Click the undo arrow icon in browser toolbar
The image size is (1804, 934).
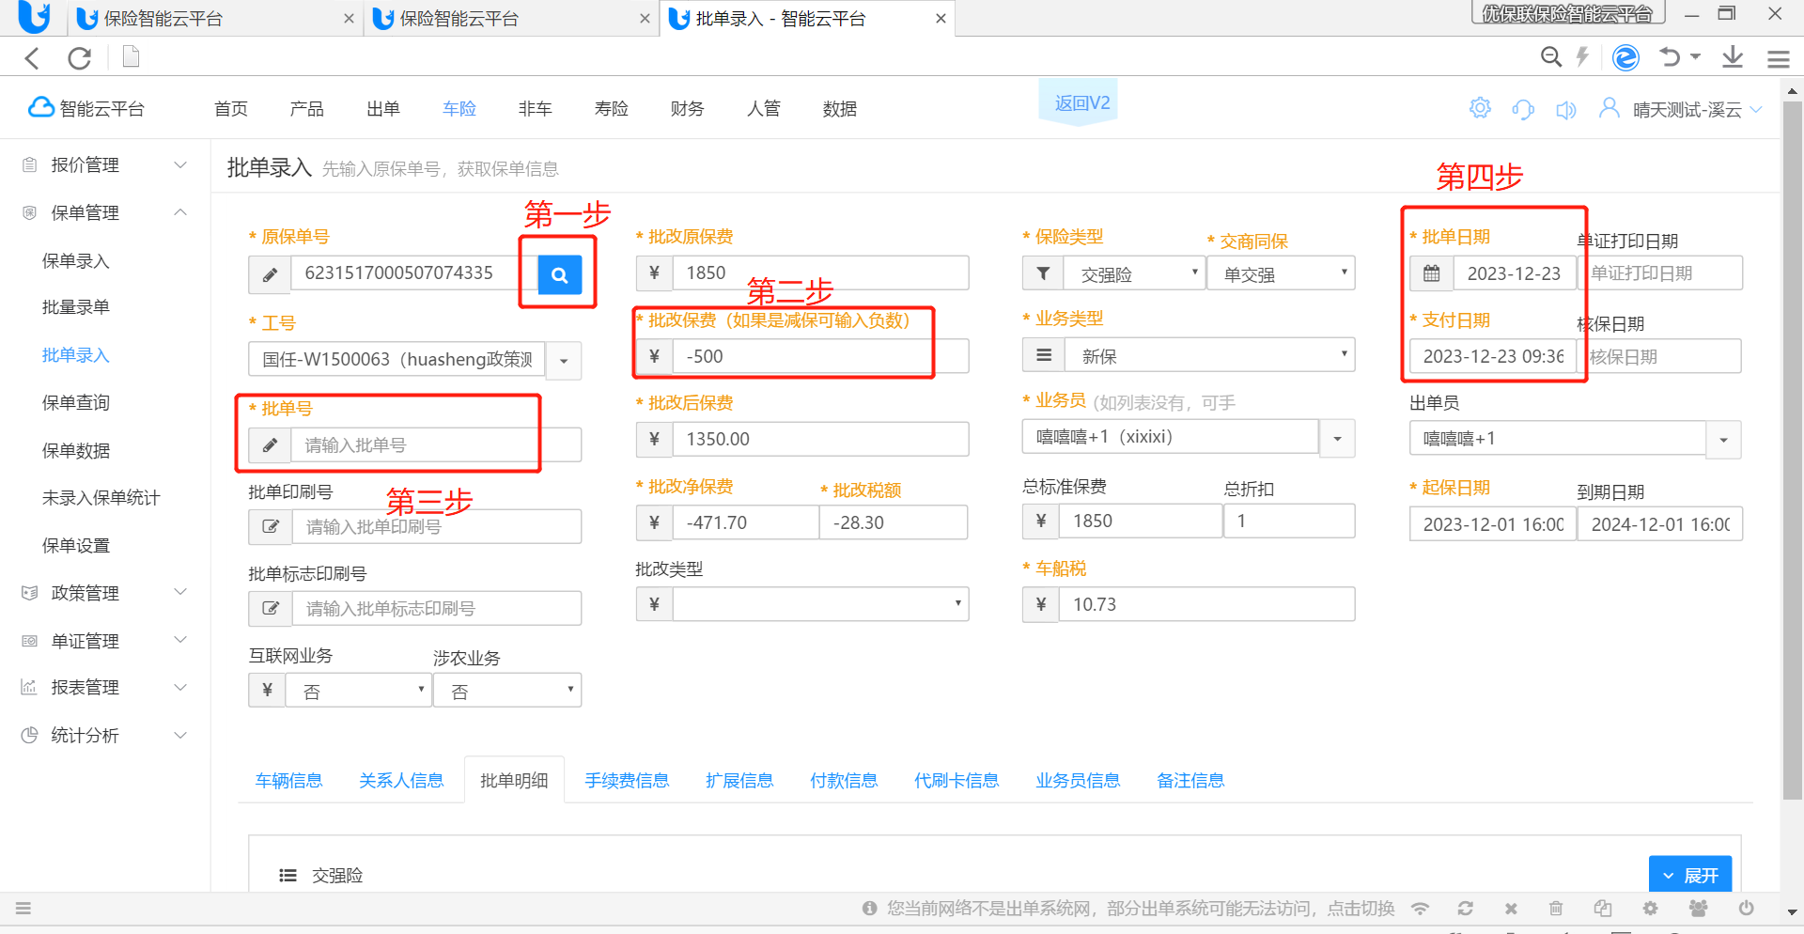(x=1670, y=57)
